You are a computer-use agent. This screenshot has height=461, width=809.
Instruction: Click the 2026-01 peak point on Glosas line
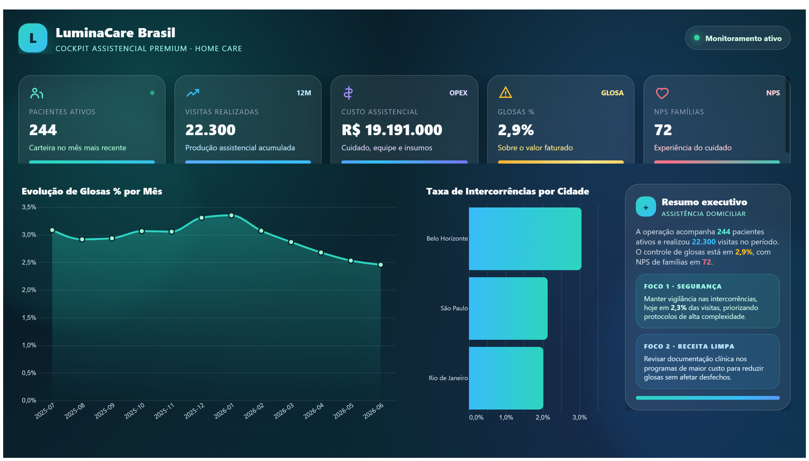231,215
